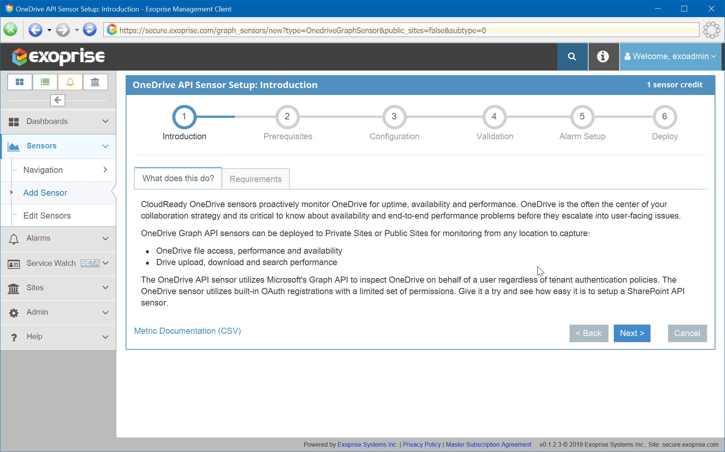The image size is (725, 452).
Task: Switch to the Requirements tab
Action: 255,179
